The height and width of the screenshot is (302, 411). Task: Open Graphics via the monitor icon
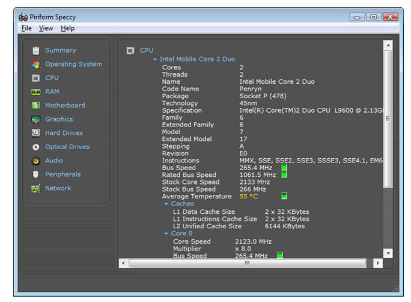[x=35, y=119]
